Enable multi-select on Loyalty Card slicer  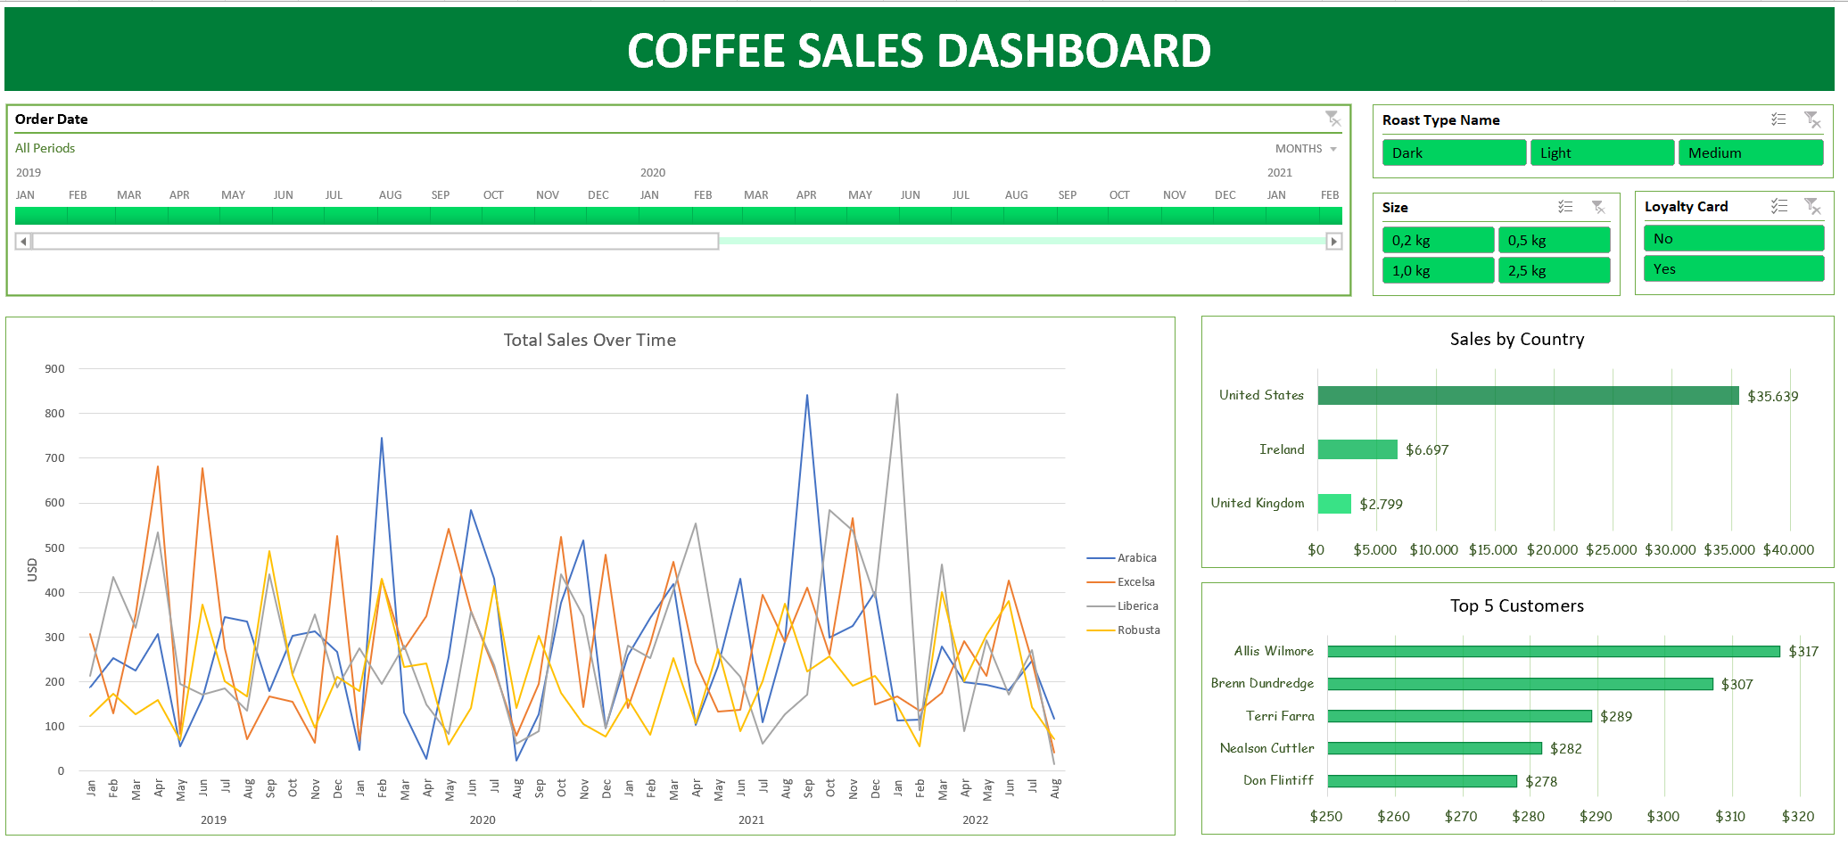click(1779, 205)
